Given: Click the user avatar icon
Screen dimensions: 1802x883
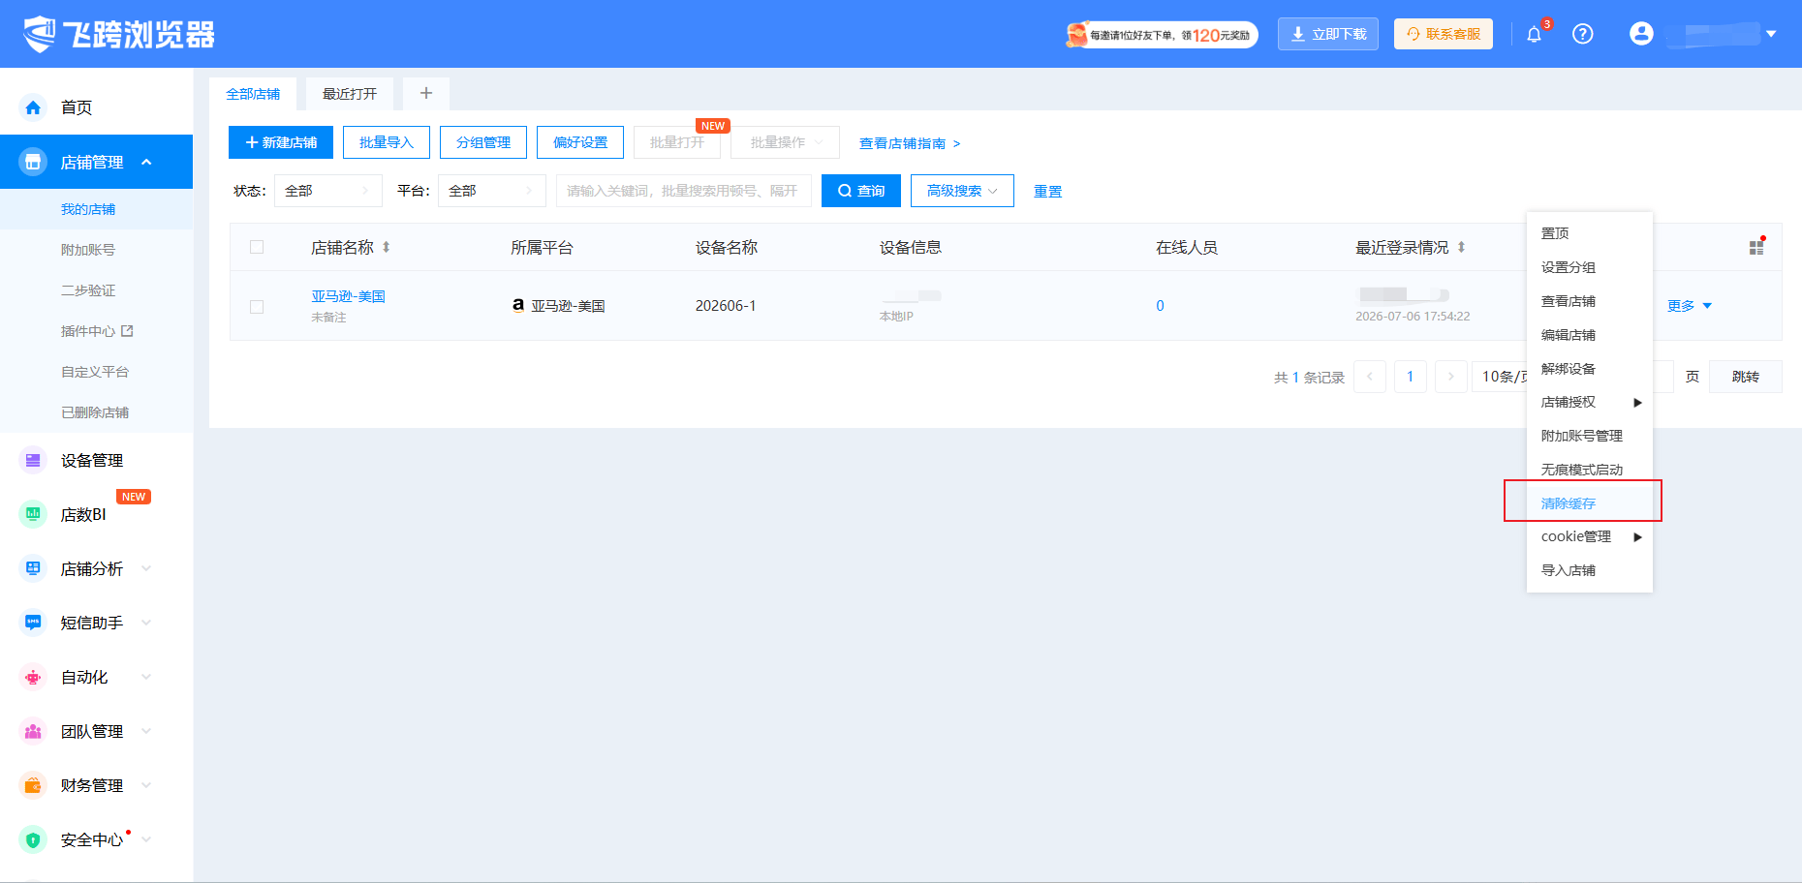Looking at the screenshot, I should tap(1641, 34).
